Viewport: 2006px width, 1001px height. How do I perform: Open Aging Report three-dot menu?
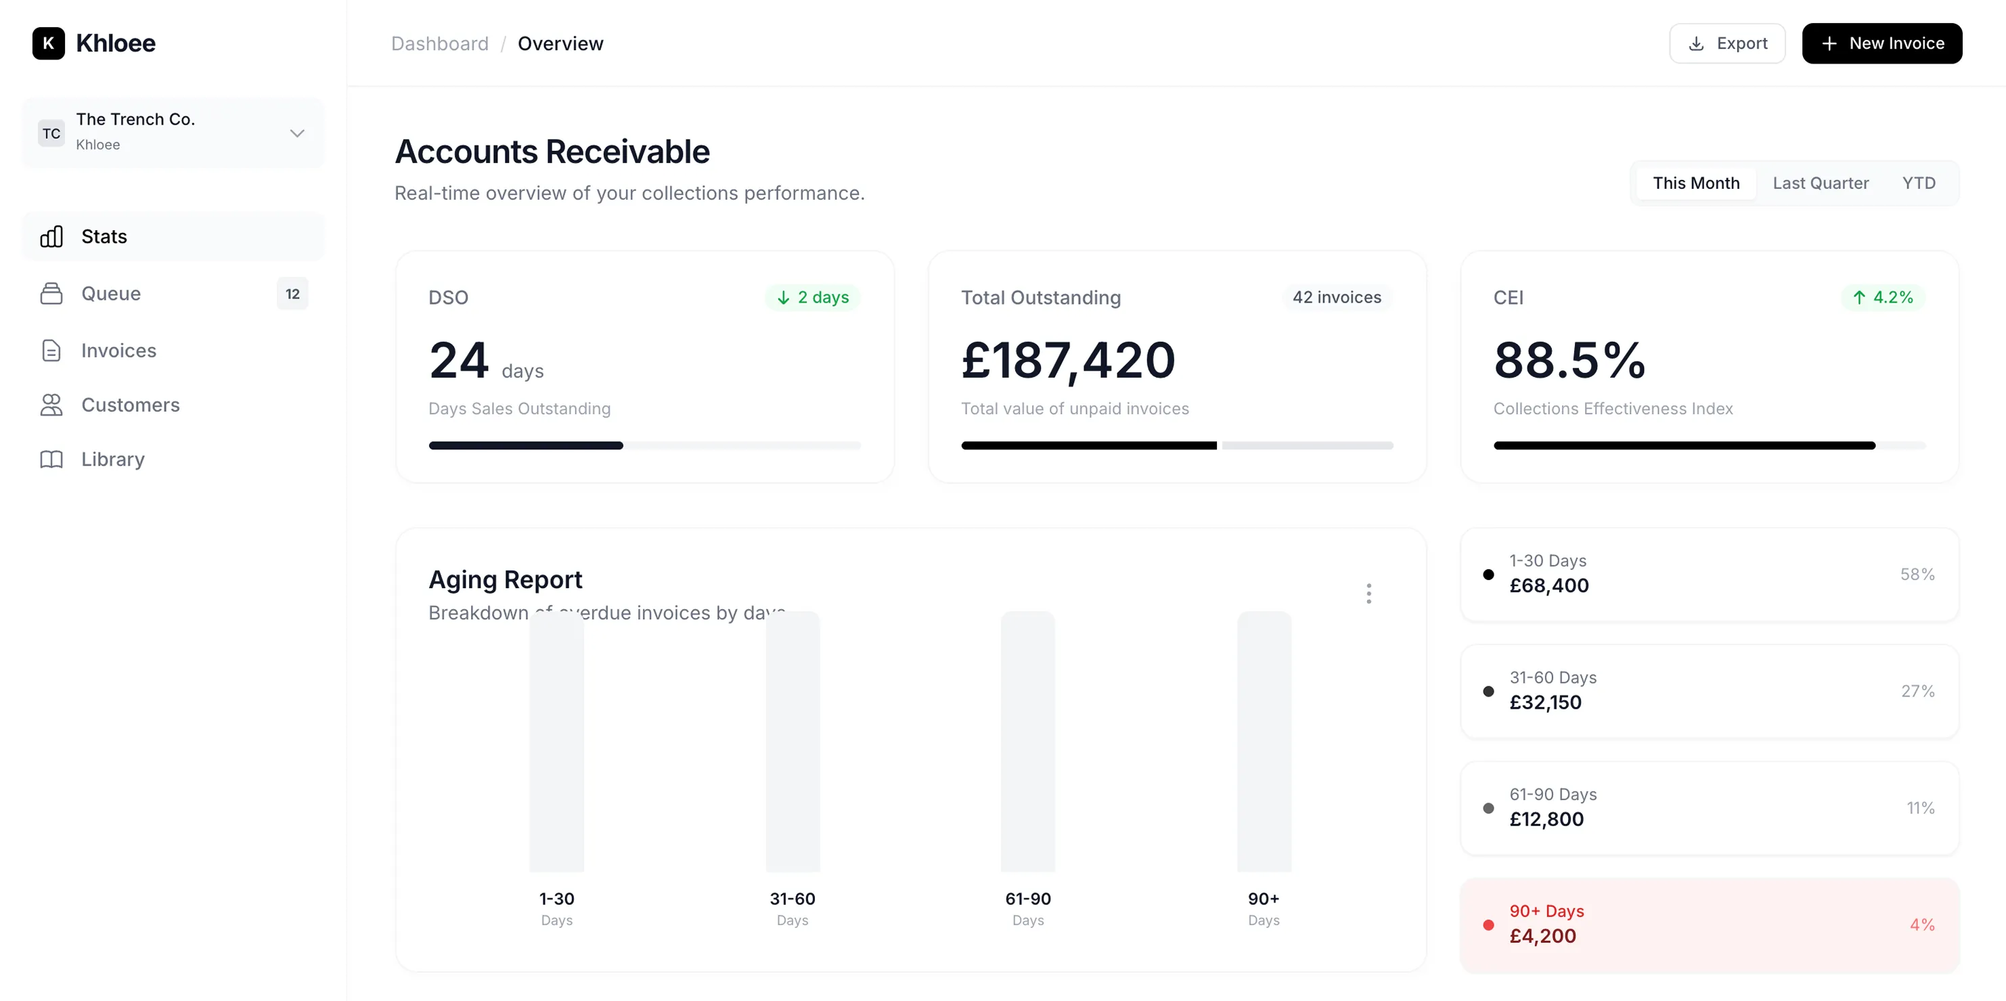[x=1368, y=594]
